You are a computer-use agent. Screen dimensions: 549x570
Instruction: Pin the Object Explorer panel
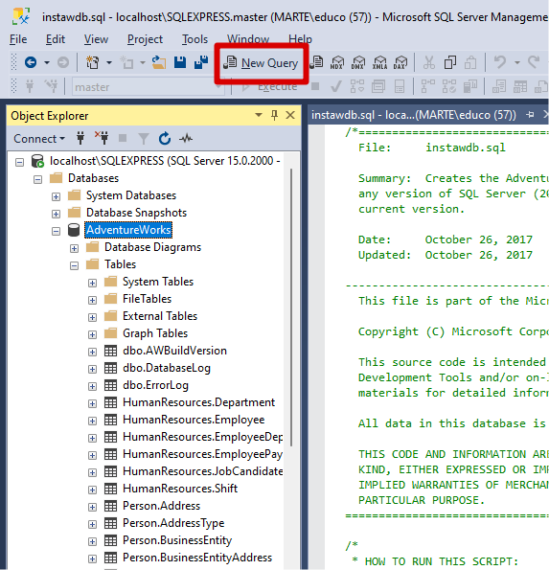coord(274,115)
